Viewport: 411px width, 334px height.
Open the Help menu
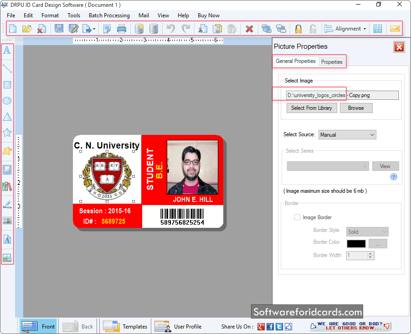pyautogui.click(x=183, y=15)
